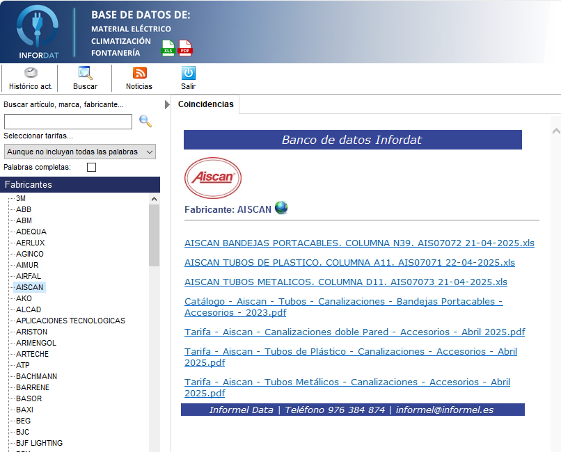Select AGINCO manufacturer
Image resolution: width=561 pixels, height=452 pixels.
[30, 254]
